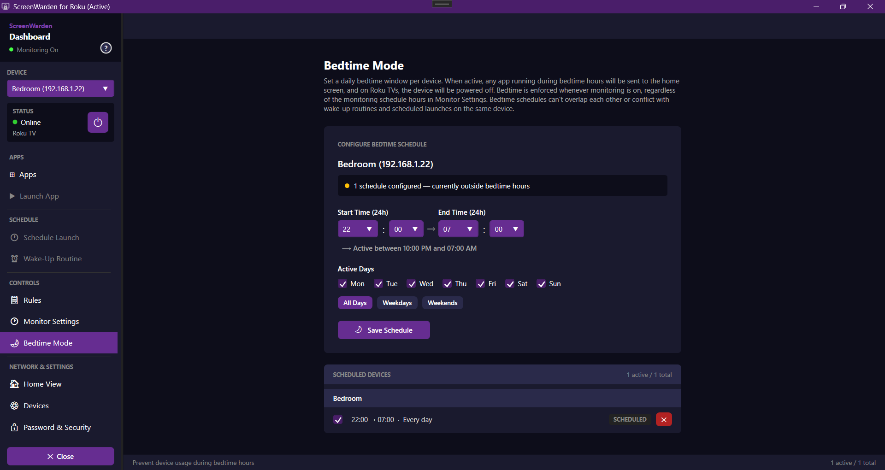Click the Schedule Launch clock icon

pos(14,237)
